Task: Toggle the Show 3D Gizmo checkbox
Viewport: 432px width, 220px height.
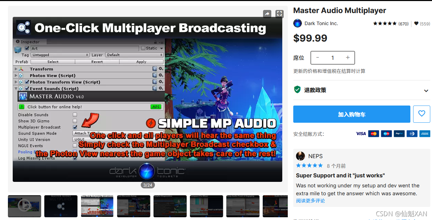Action: click(x=75, y=121)
